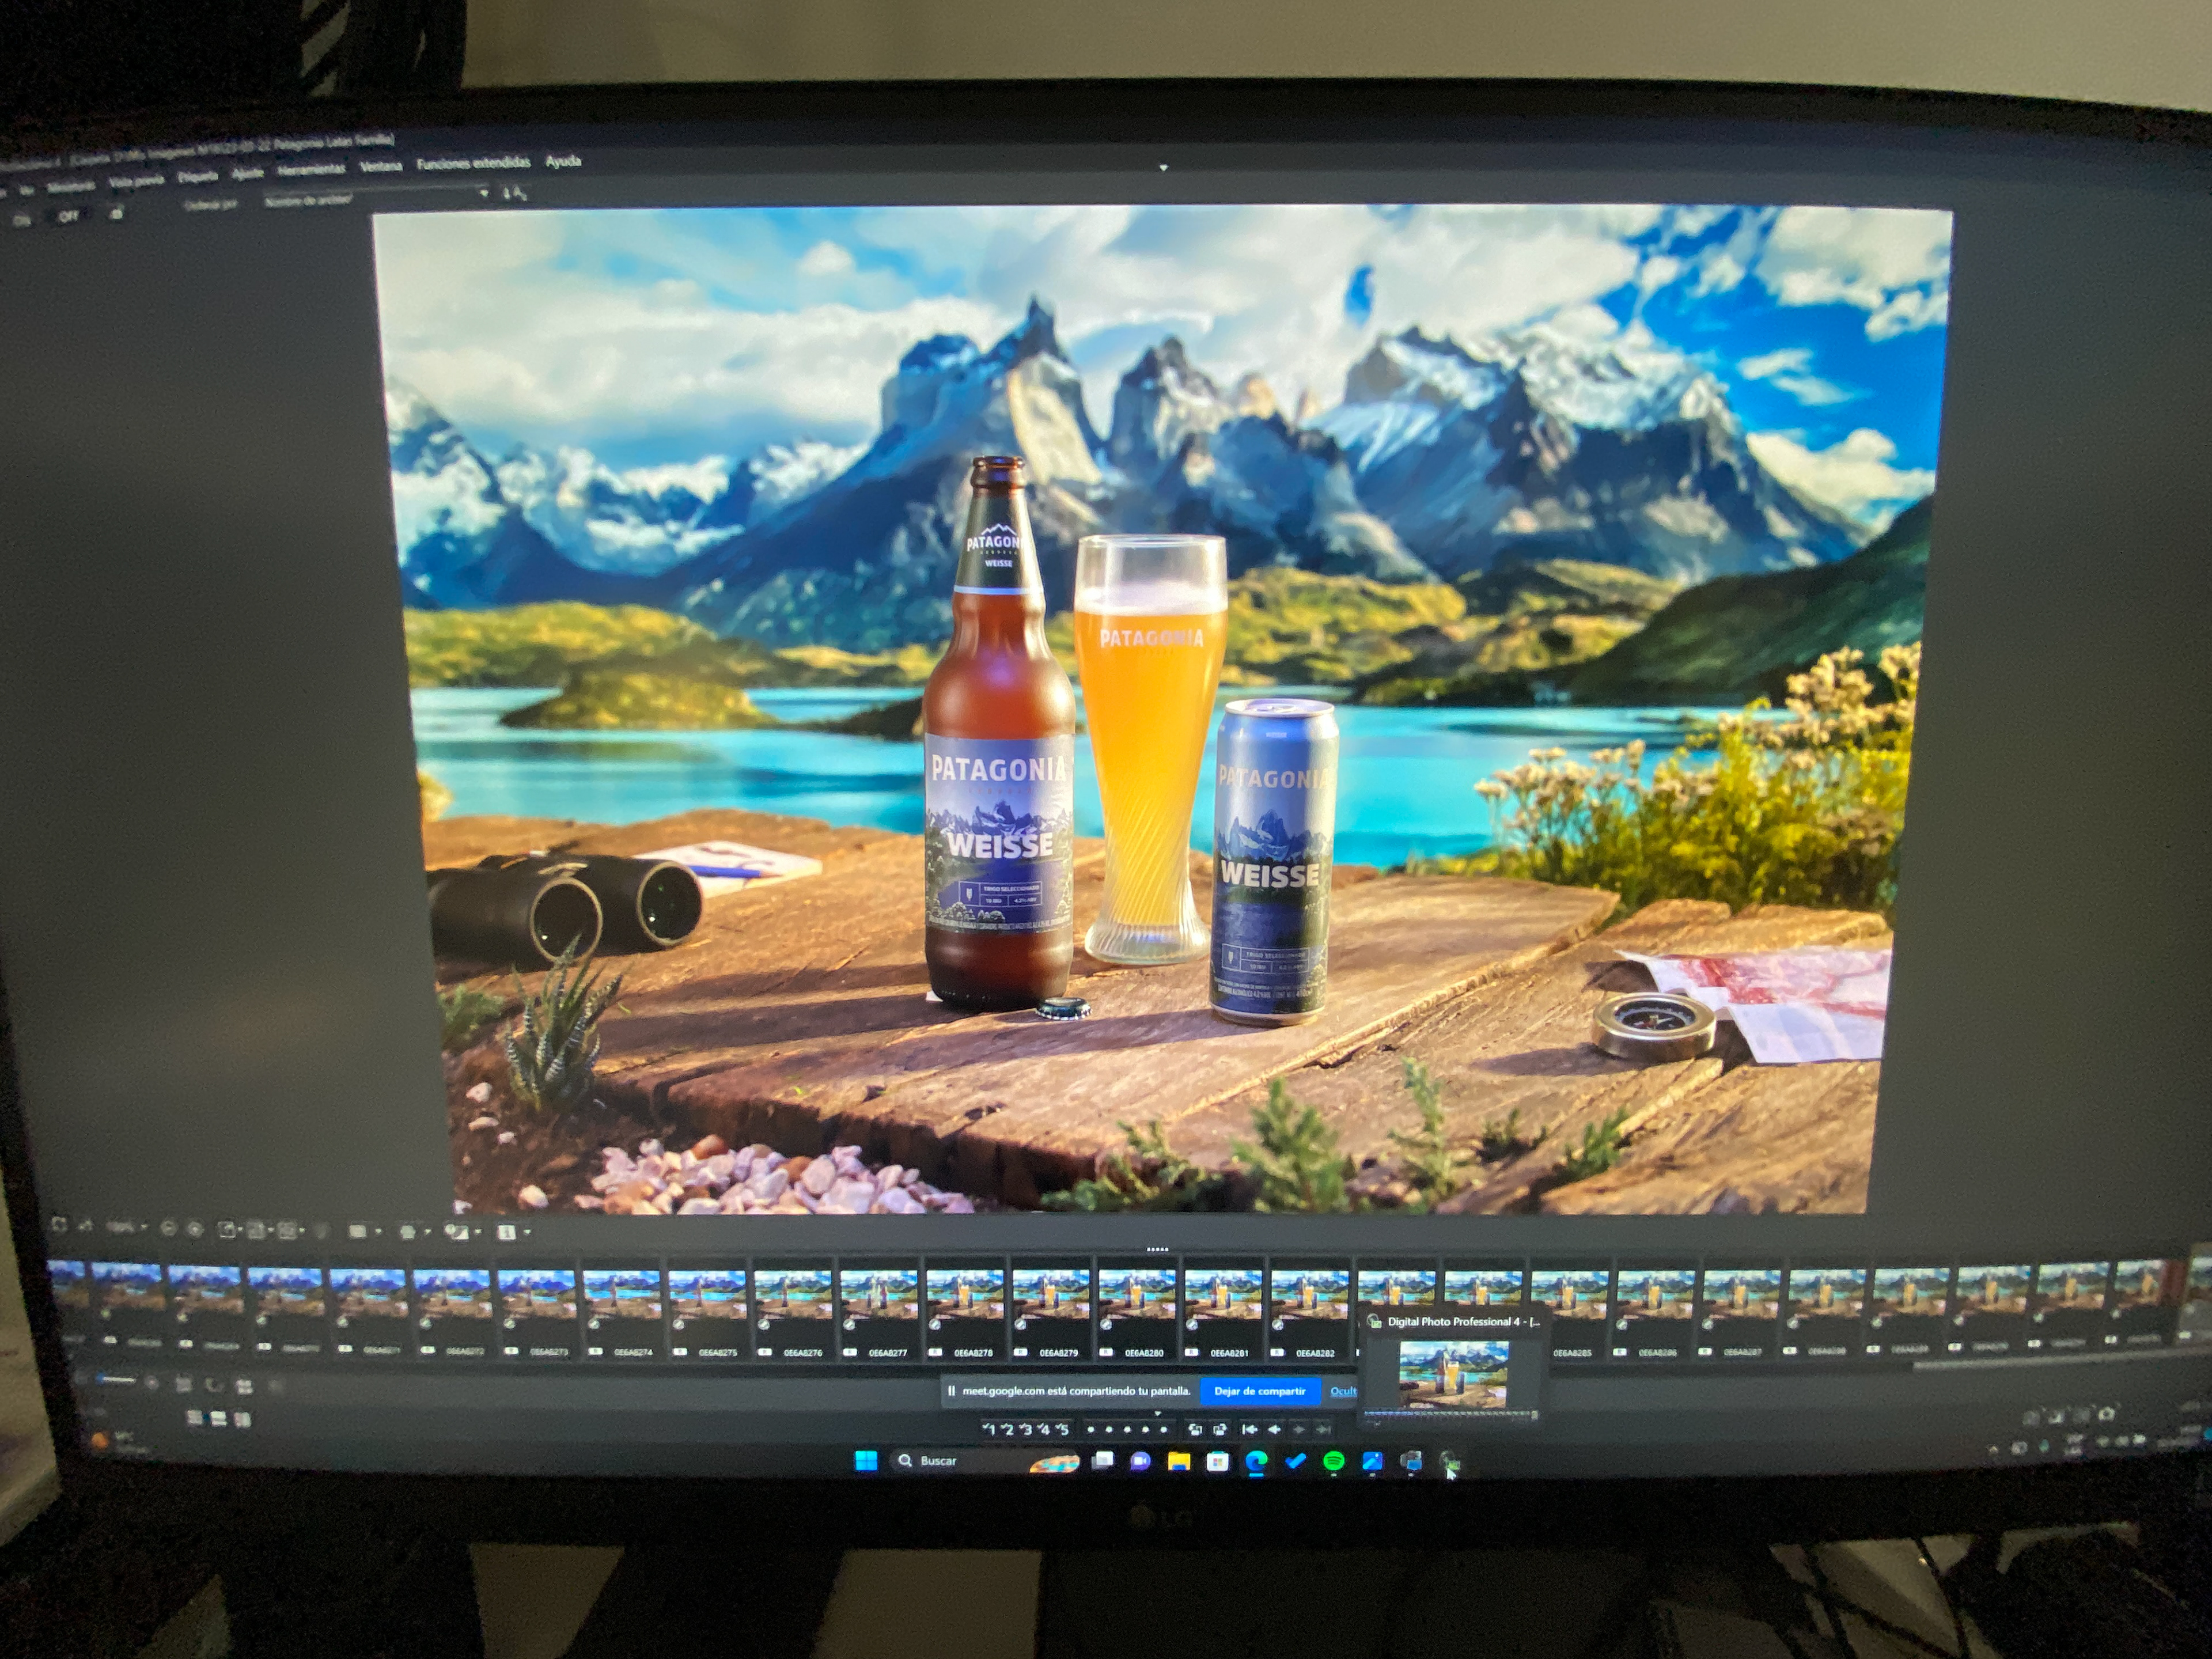Rotate image right using rotate icon
Screen dimensions: 2212x1659
point(1220,1430)
